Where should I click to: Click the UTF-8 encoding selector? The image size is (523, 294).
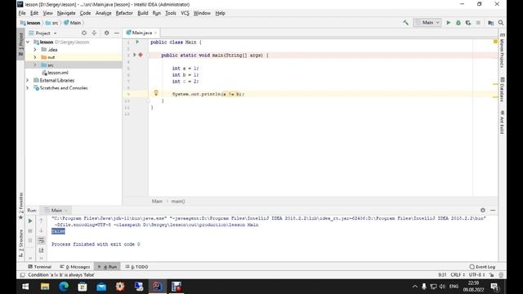click(476, 274)
